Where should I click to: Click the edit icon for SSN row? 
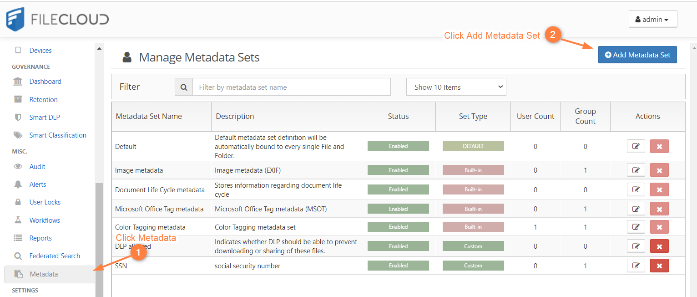(x=636, y=266)
